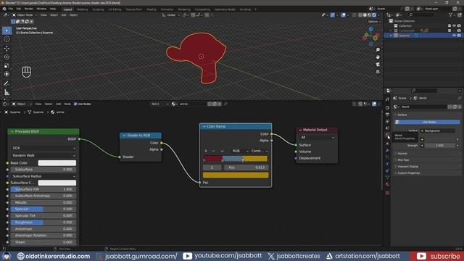Toggle Collection exclude checkbox in outliner
This screenshot has width=464, height=261.
click(x=449, y=26)
